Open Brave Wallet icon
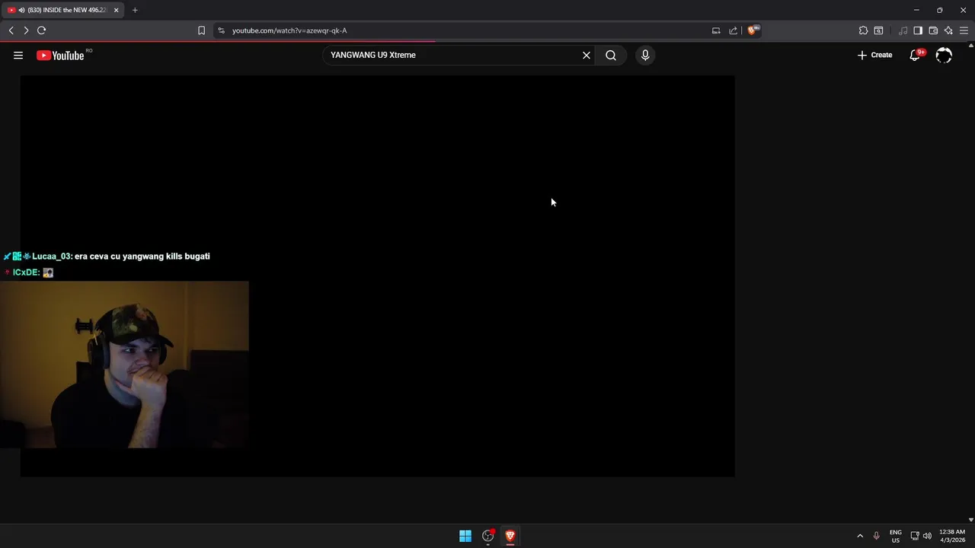 pos(933,30)
